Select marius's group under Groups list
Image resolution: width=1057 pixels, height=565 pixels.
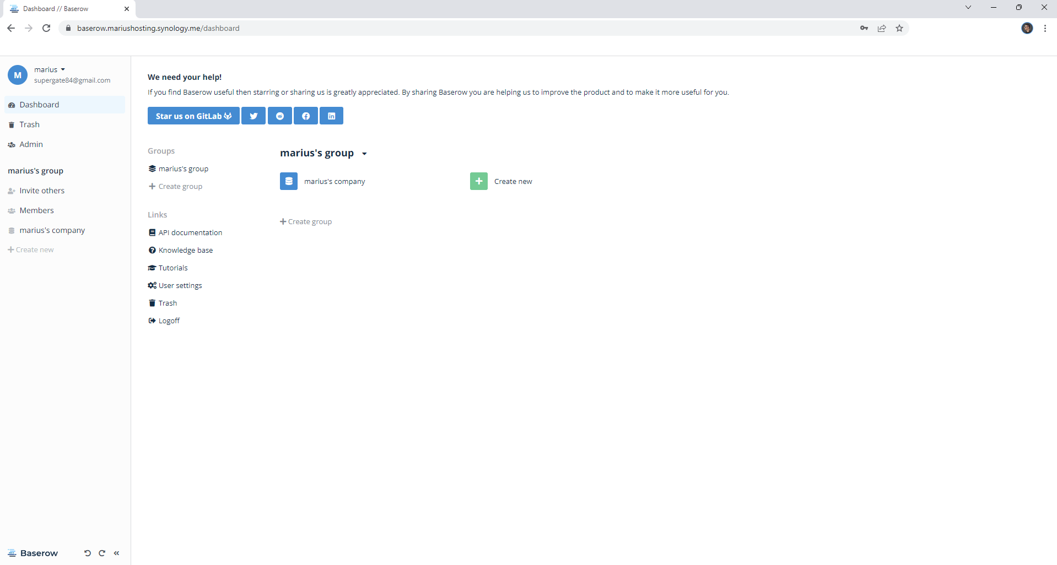(179, 169)
